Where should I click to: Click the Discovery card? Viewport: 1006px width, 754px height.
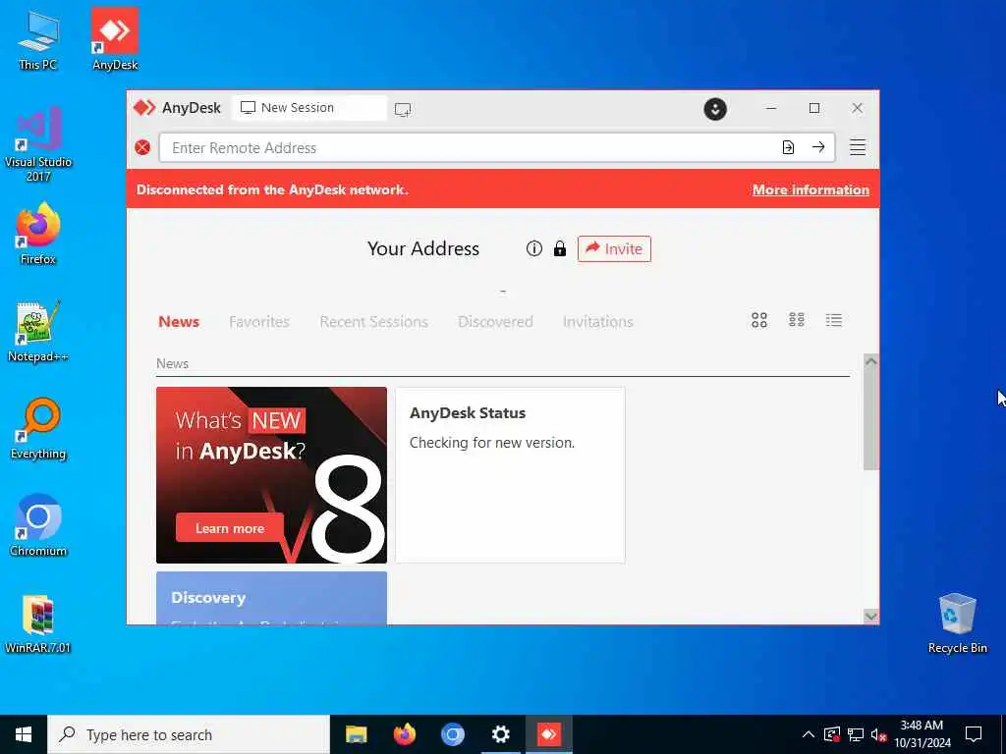point(271,598)
